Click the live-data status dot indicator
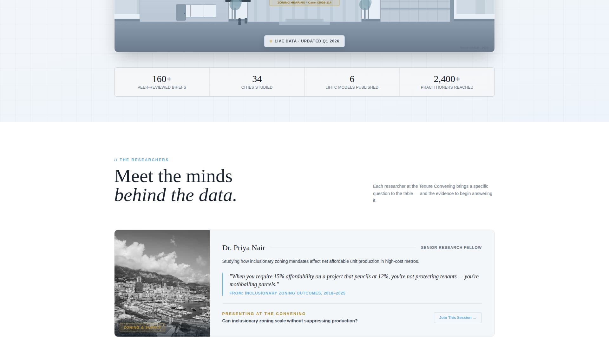Image resolution: width=609 pixels, height=342 pixels. tap(270, 41)
